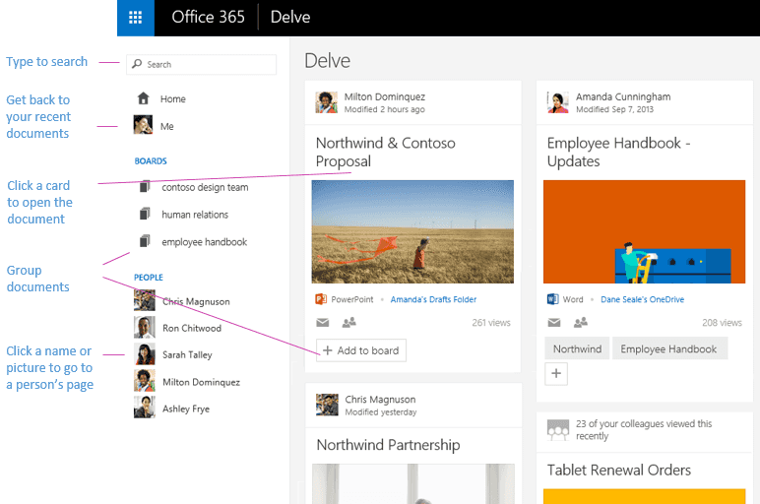Click the mail icon on proposal card
This screenshot has width=760, height=504.
pyautogui.click(x=323, y=322)
